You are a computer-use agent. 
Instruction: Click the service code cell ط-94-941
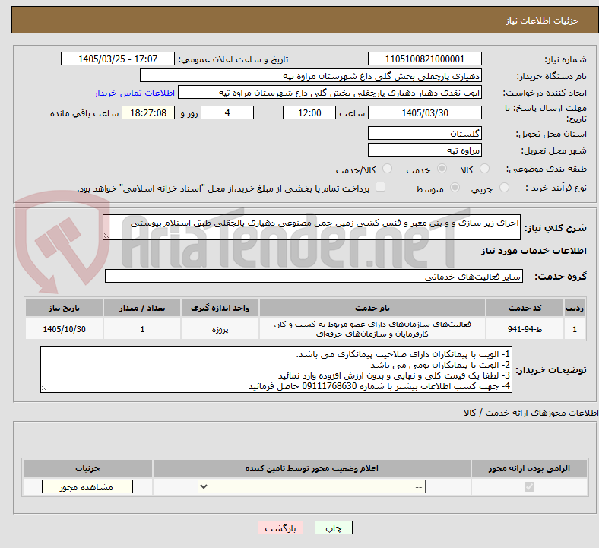[x=525, y=329]
